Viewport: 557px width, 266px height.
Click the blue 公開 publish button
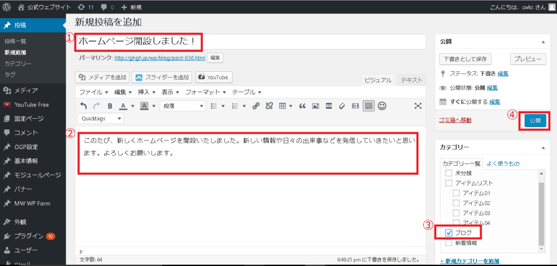tap(535, 121)
